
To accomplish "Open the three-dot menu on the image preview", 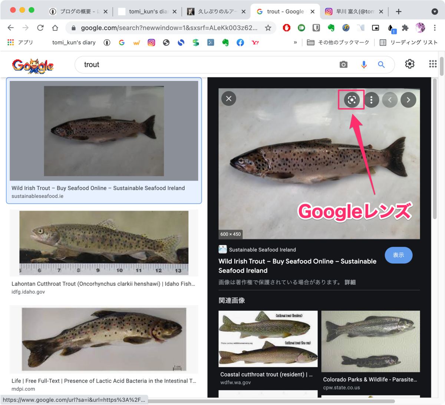I will (x=371, y=100).
